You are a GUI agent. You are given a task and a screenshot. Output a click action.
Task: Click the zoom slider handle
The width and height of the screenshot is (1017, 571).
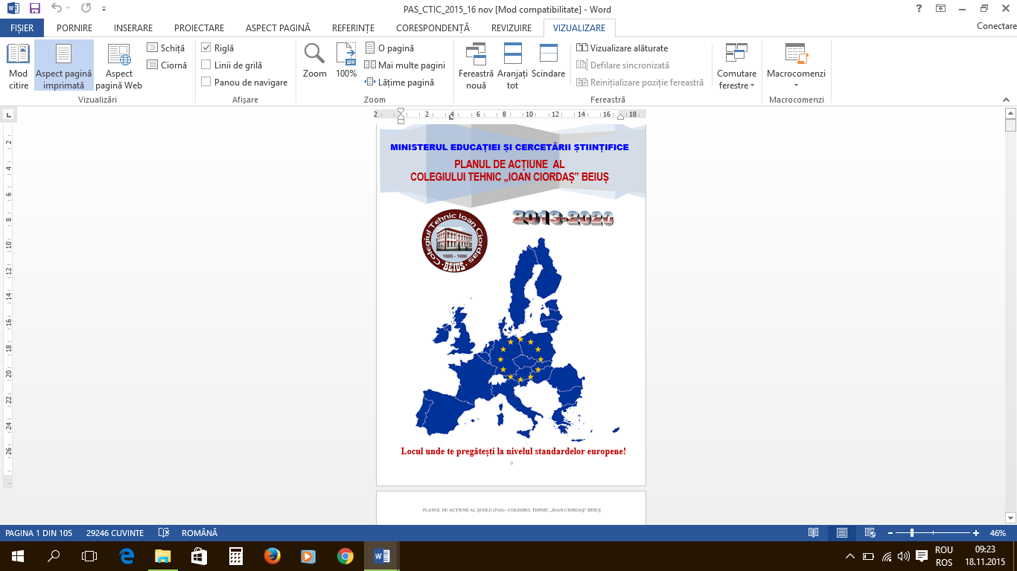coord(912,533)
